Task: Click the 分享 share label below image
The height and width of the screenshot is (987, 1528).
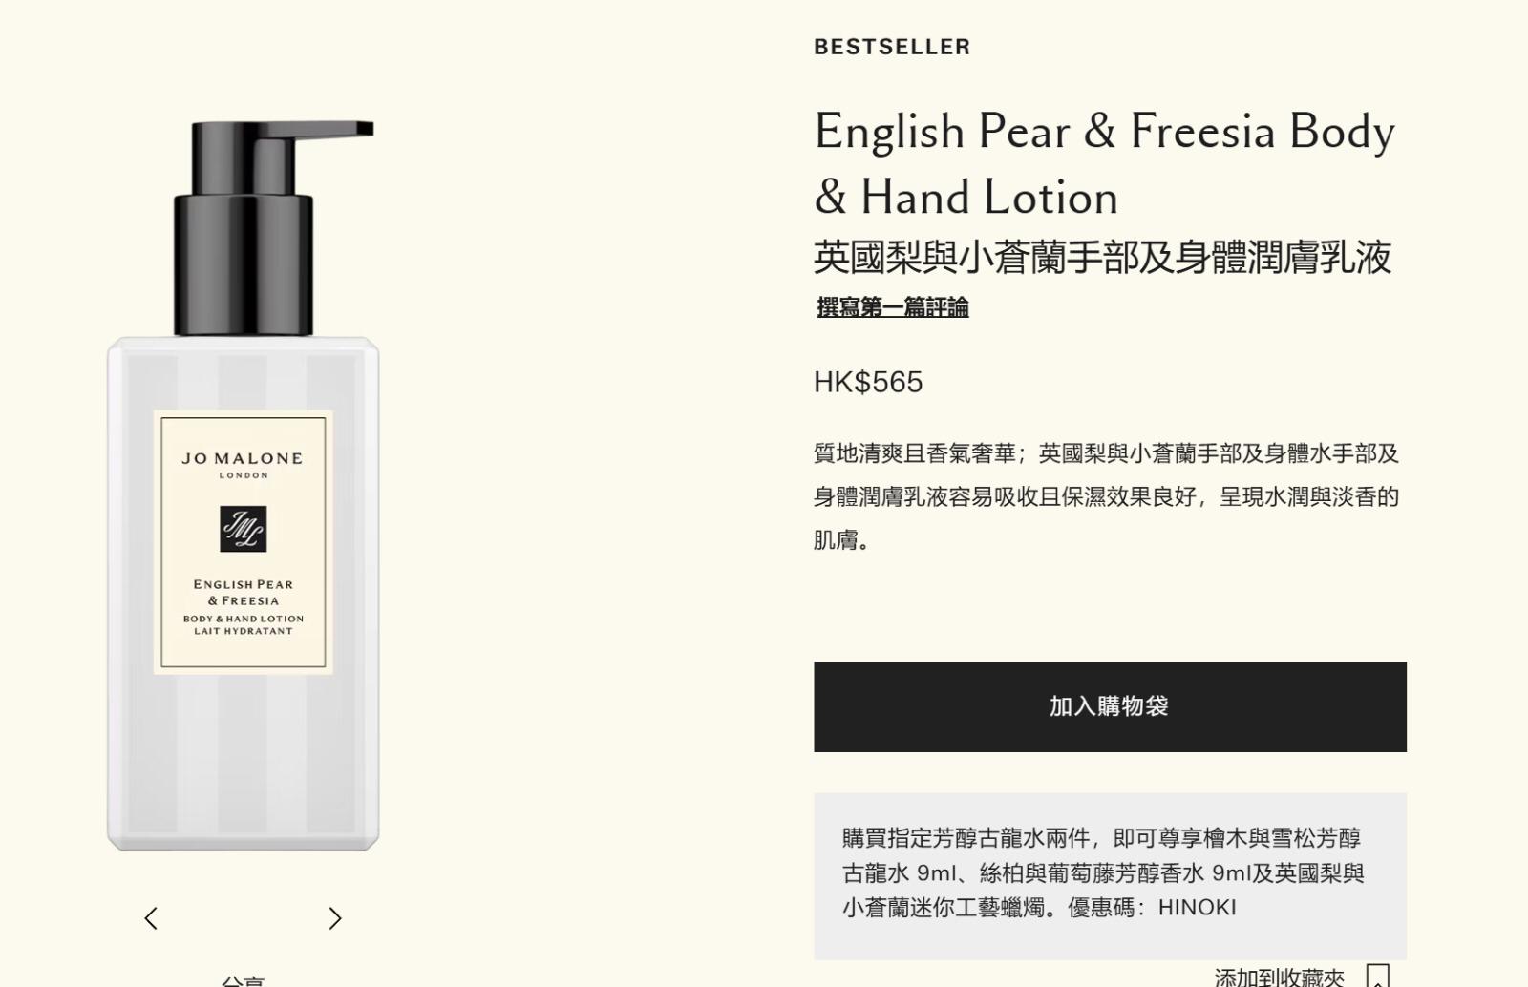Action: click(x=243, y=981)
